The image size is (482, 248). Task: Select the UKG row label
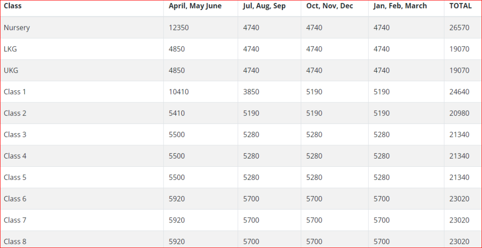click(11, 70)
